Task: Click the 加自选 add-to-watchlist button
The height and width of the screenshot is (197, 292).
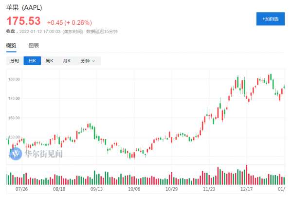Action: coord(270,18)
